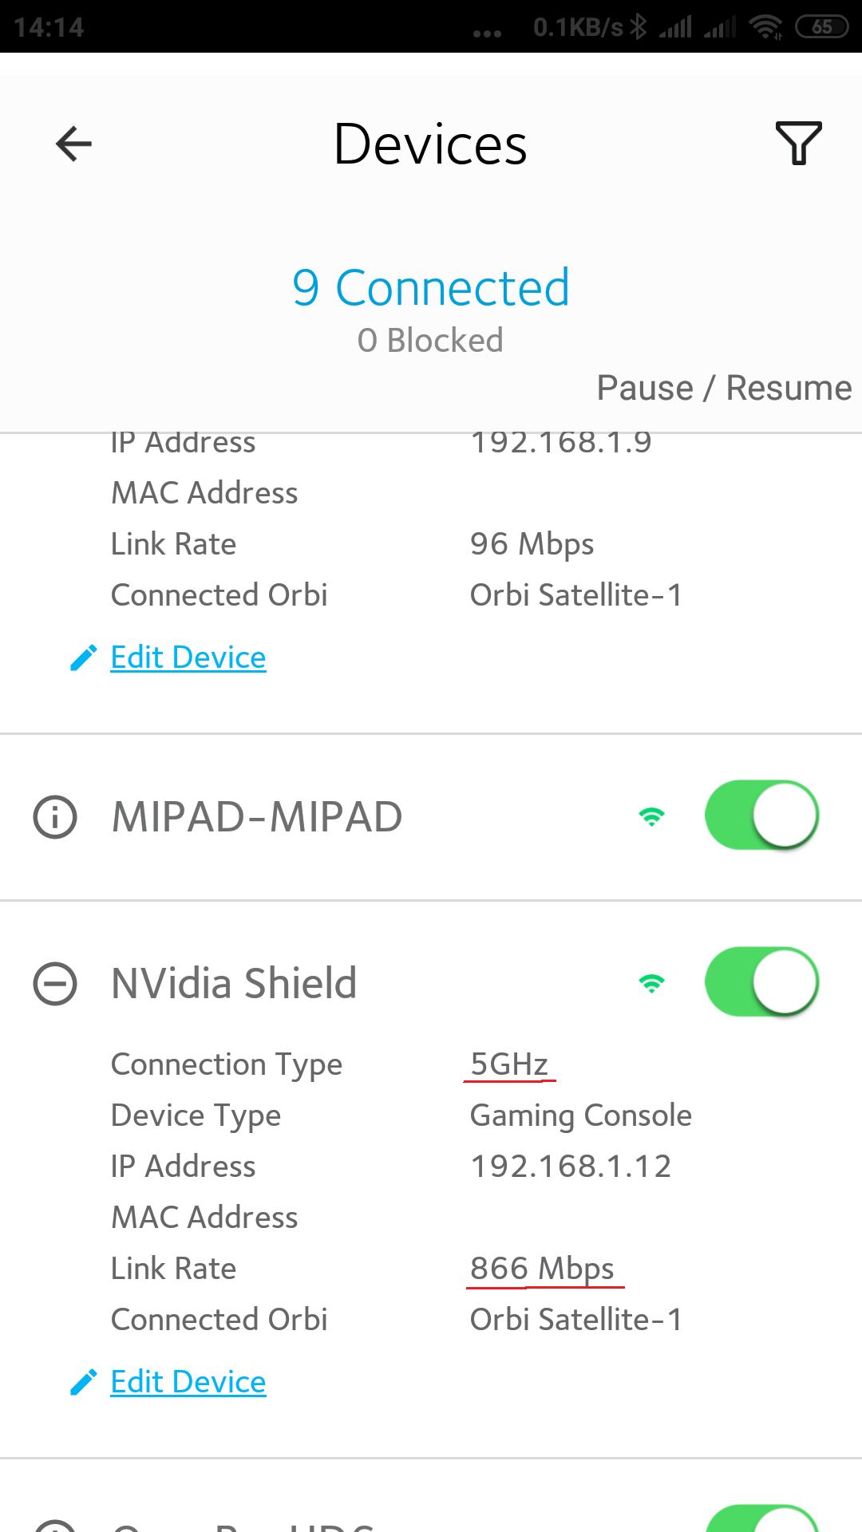This screenshot has width=862, height=1532.
Task: Open the device filter funnel icon
Action: pos(798,144)
